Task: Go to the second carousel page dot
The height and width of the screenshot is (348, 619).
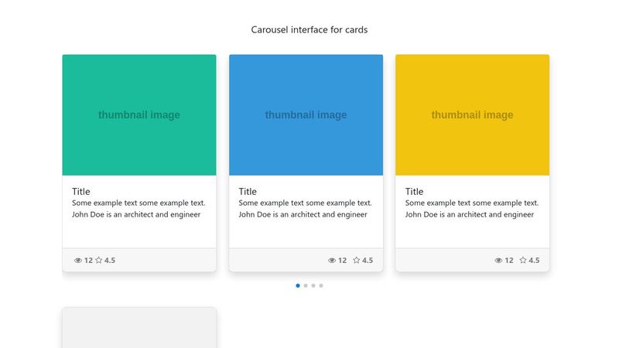Action: coord(306,285)
